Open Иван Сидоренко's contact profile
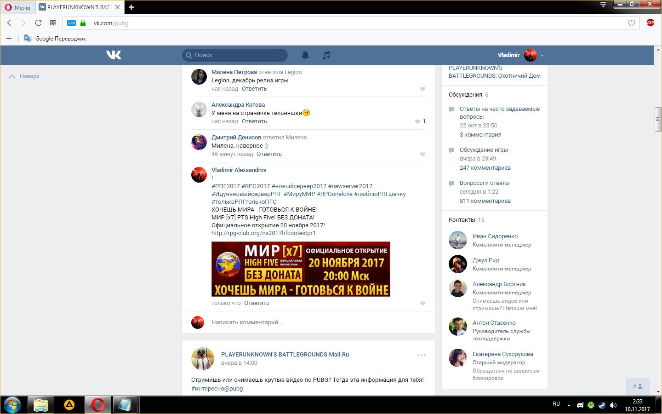 tap(495, 236)
